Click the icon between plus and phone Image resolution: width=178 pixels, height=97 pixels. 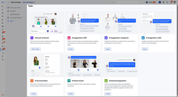point(164,2)
